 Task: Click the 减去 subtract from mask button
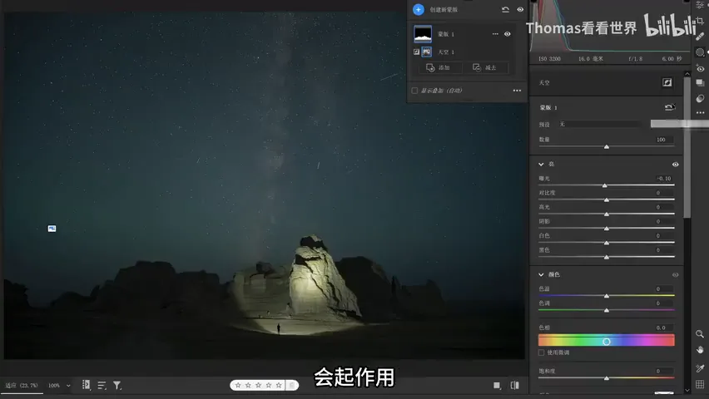484,68
